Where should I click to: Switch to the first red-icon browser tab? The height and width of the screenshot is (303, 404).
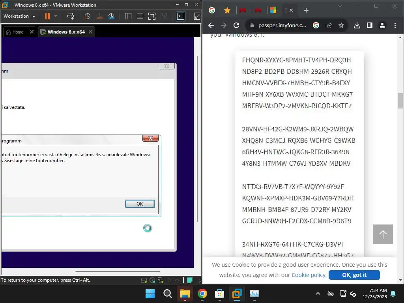[243, 10]
